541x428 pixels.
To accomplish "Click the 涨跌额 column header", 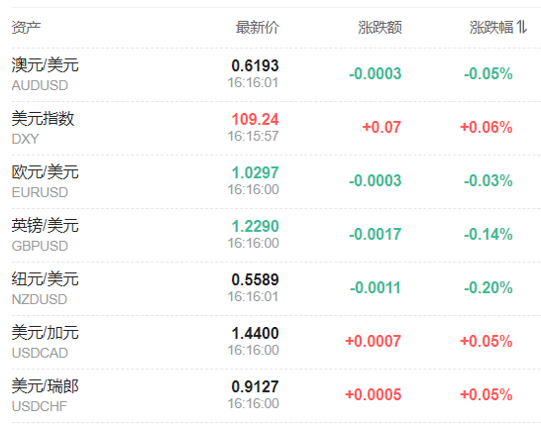I will (379, 28).
